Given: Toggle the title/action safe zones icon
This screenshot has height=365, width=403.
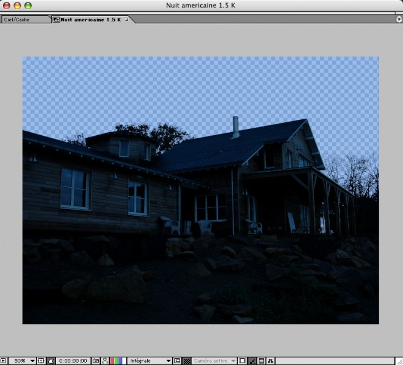Looking at the screenshot, I should point(41,361).
